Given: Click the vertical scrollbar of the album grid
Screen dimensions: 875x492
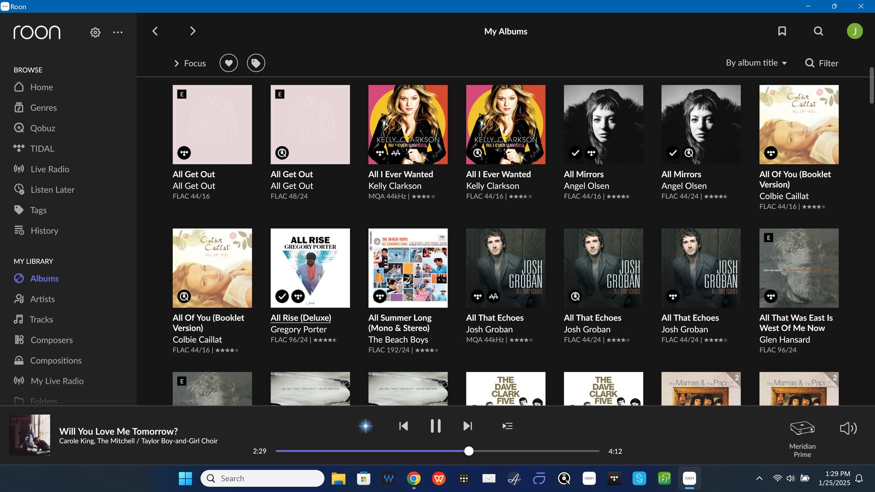Looking at the screenshot, I should (871, 85).
